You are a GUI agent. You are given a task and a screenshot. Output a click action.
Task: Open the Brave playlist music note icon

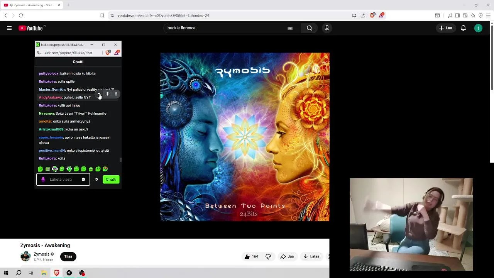450,15
